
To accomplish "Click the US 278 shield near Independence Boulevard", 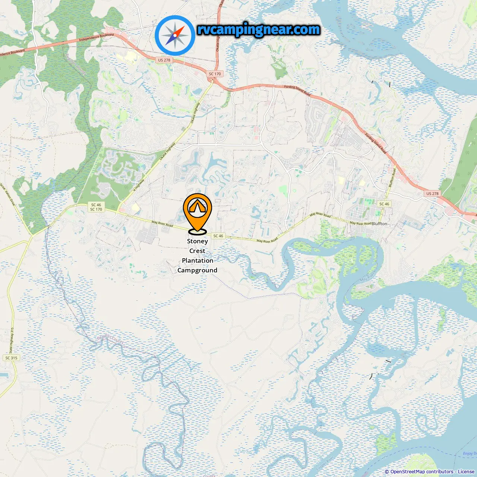I will coord(164,60).
